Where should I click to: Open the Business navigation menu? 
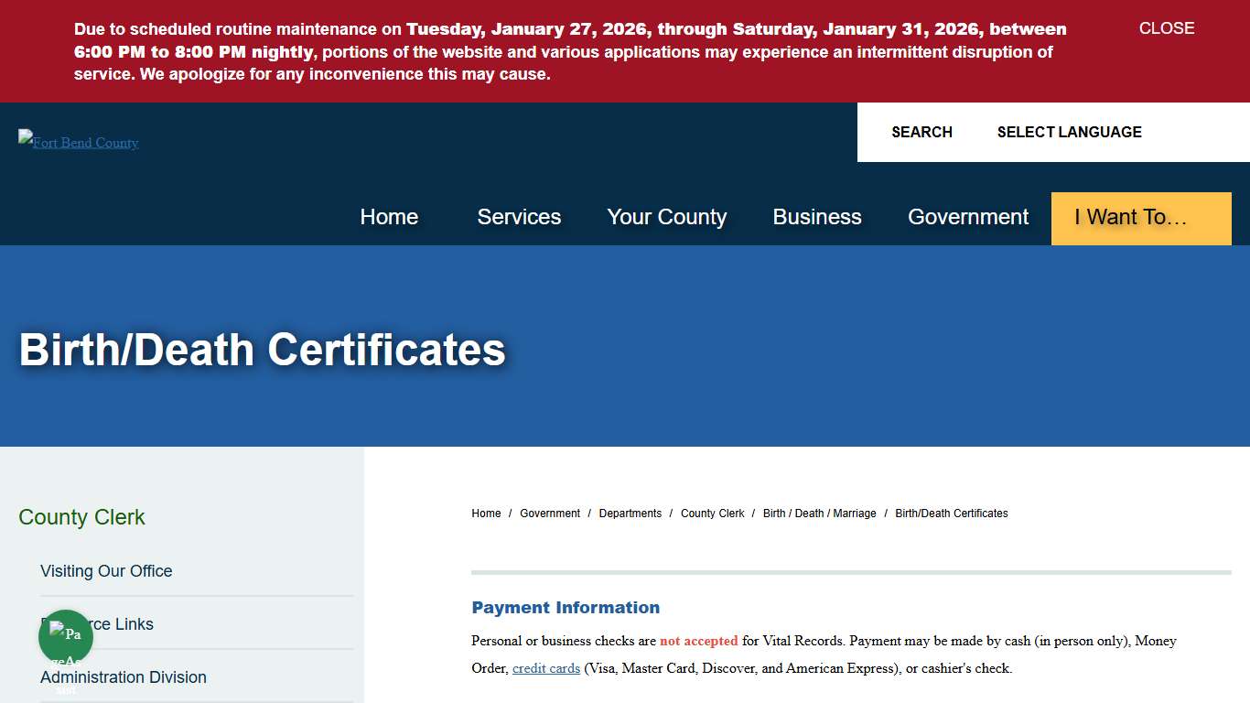point(817,217)
